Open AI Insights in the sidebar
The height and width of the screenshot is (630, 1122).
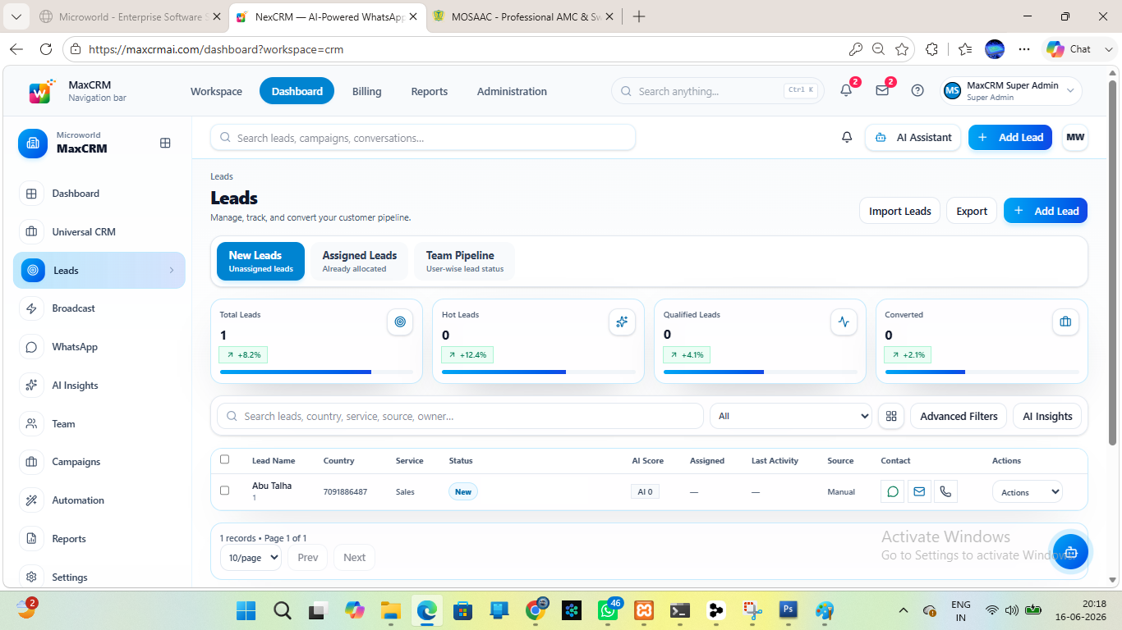99,386
